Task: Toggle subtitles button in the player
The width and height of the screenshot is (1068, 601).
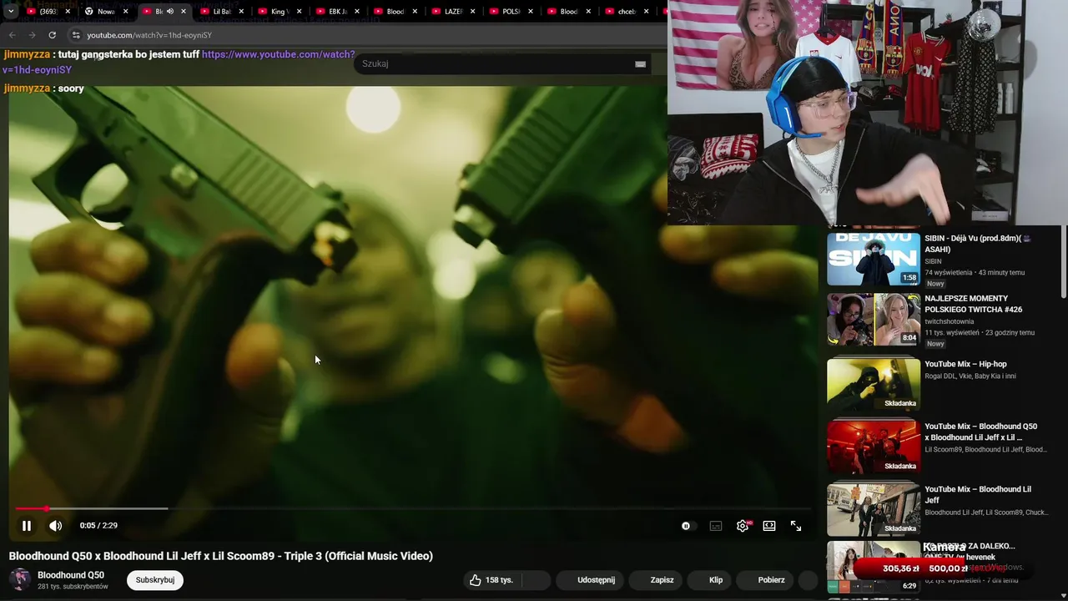Action: [716, 526]
